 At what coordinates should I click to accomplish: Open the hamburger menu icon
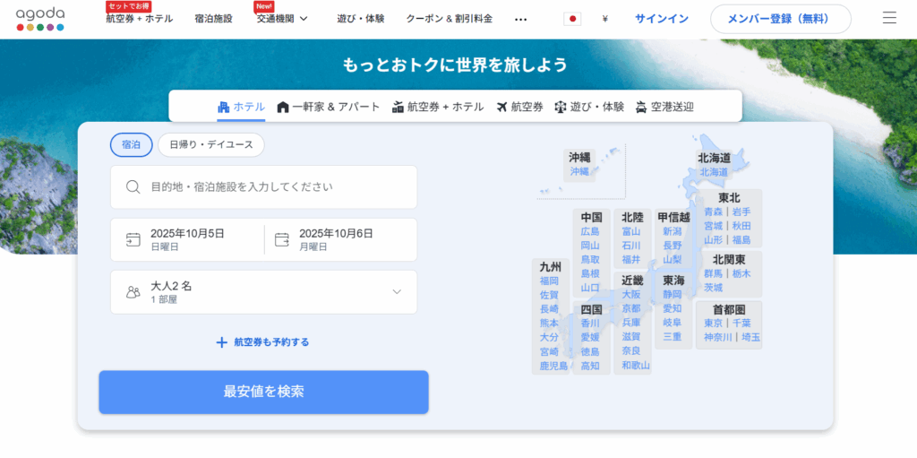pos(889,18)
